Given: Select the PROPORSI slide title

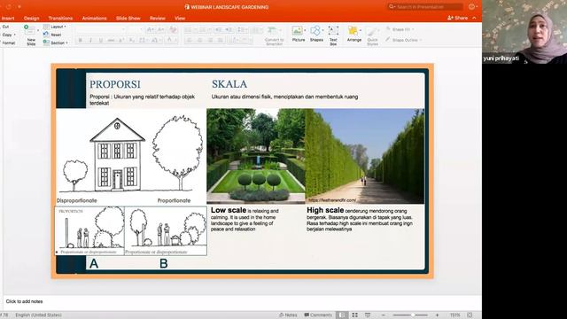Looking at the screenshot, I should click(115, 84).
